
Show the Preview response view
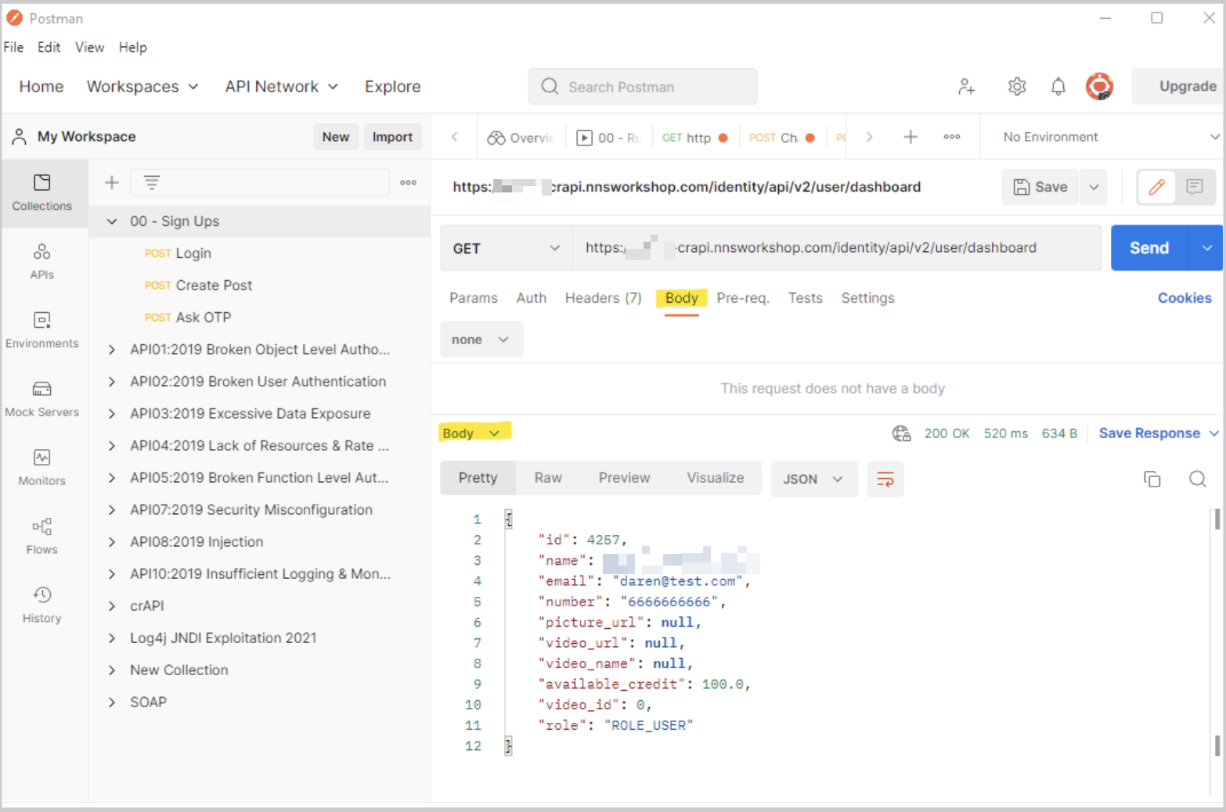tap(624, 478)
